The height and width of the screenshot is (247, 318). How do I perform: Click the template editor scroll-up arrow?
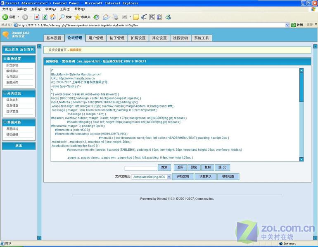(x=301, y=70)
